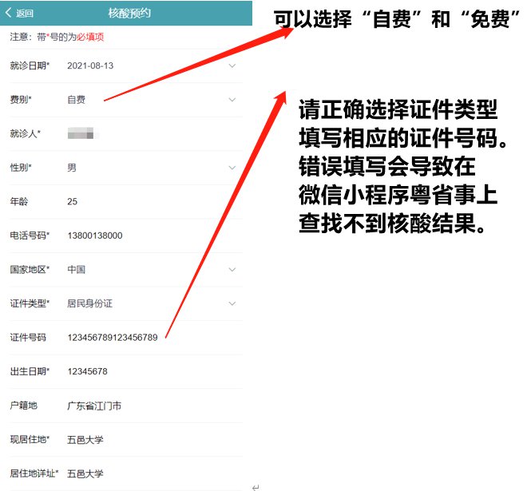This screenshot has height=491, width=531.
Task: Tap the date value 2021-08-13
Action: 90,65
